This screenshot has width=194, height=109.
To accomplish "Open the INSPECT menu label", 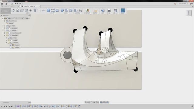I will (x=95, y=13).
